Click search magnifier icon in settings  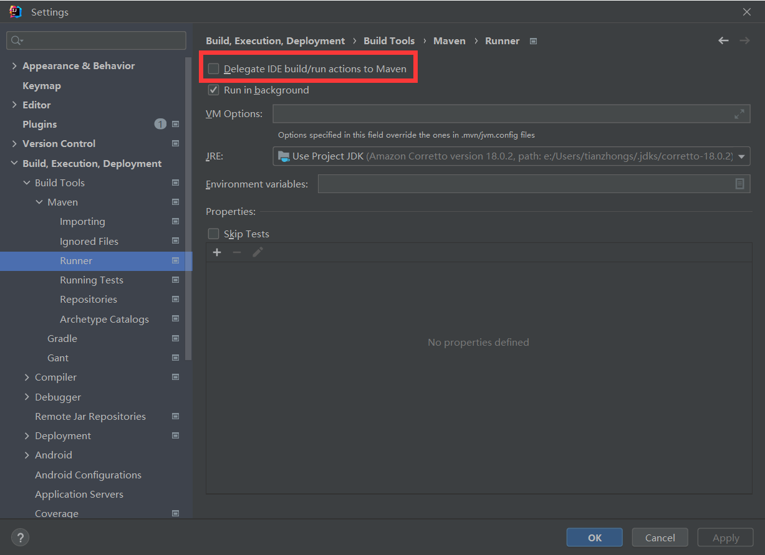(x=16, y=40)
